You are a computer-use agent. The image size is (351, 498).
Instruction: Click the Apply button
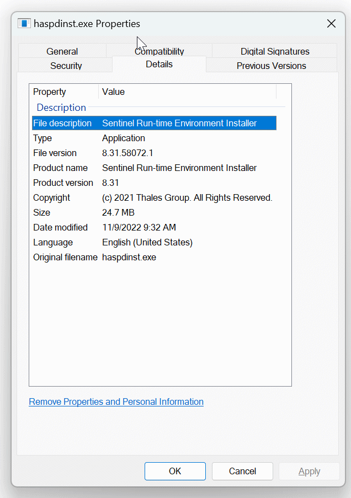click(x=309, y=471)
